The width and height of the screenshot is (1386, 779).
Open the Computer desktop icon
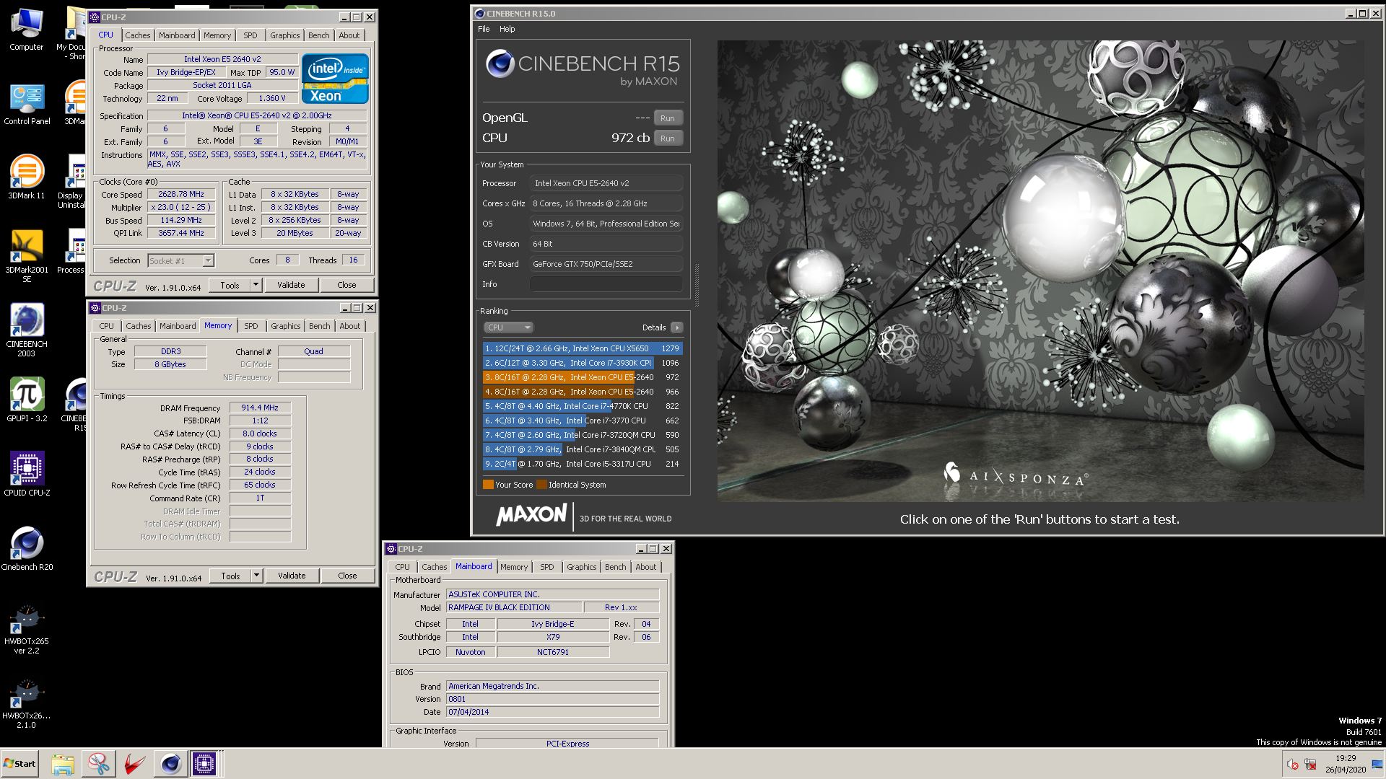(x=27, y=30)
